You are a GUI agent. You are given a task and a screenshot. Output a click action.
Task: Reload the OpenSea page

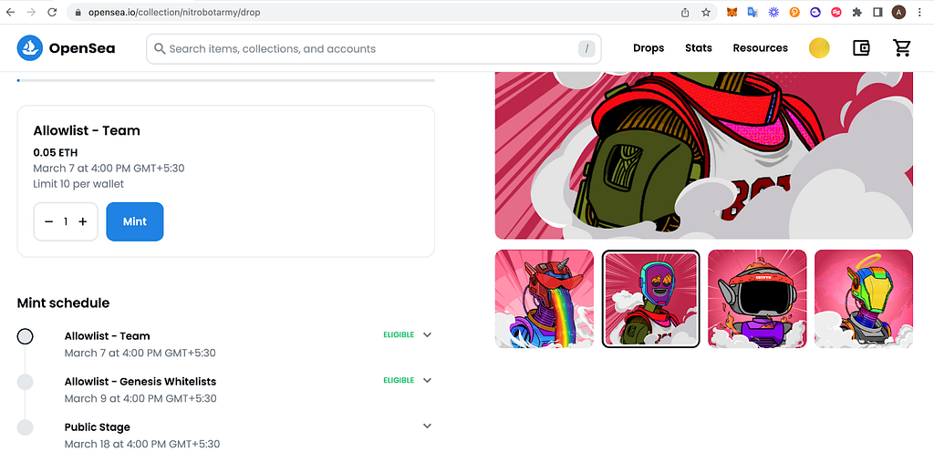(52, 12)
